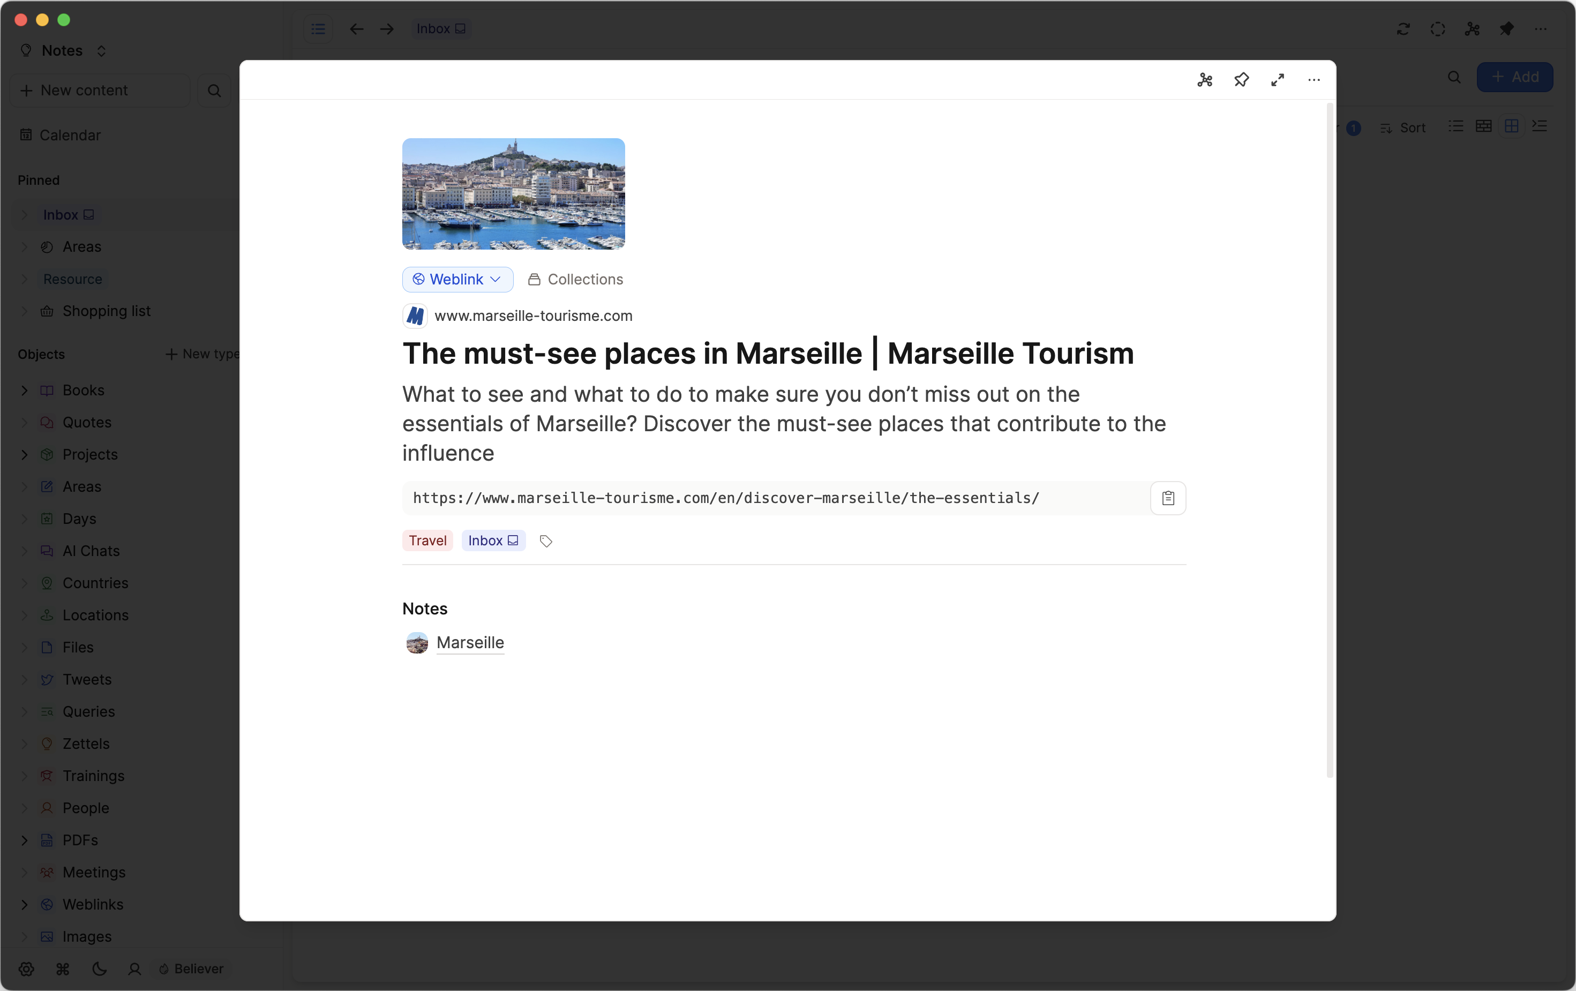Screen dimensions: 1576x991
Task: Click the modal's vertical scrollbar
Action: pos(1330,440)
